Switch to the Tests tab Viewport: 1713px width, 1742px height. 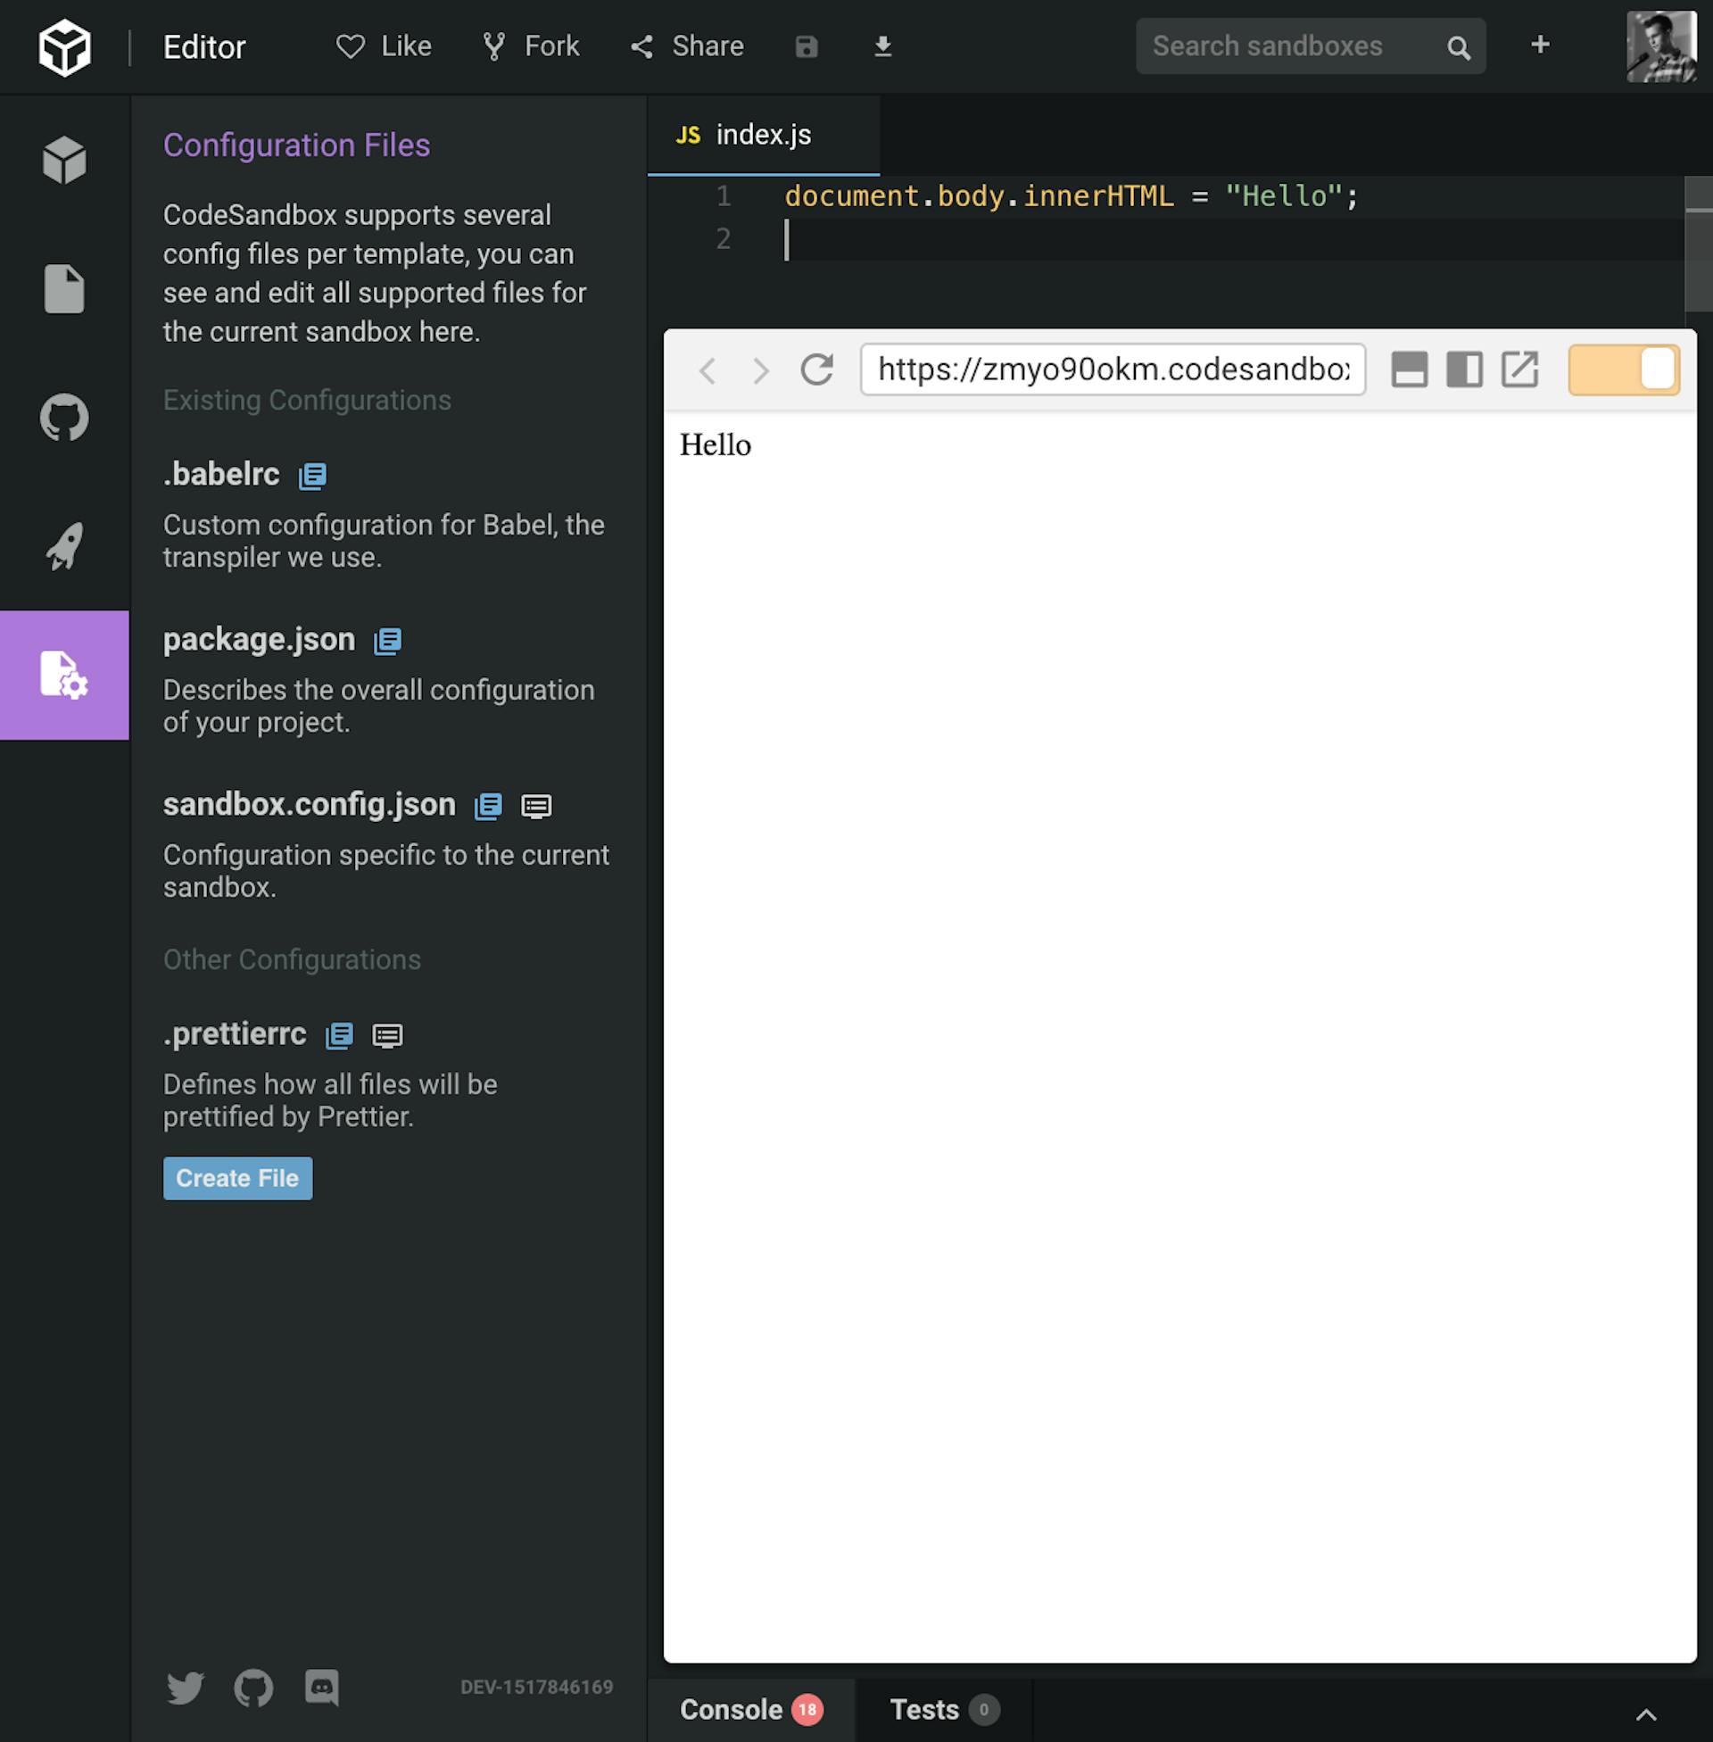[925, 1709]
